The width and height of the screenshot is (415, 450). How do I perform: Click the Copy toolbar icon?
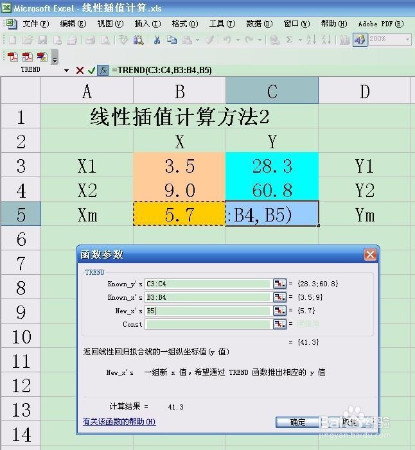172,40
